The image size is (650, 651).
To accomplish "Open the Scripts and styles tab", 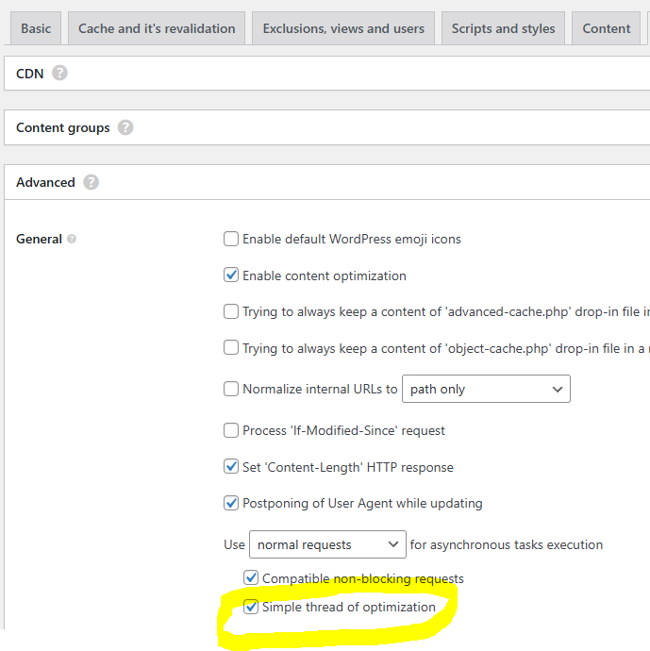I will [503, 28].
